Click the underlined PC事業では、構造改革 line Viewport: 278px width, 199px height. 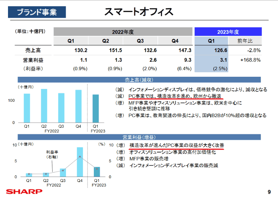tap(175, 96)
